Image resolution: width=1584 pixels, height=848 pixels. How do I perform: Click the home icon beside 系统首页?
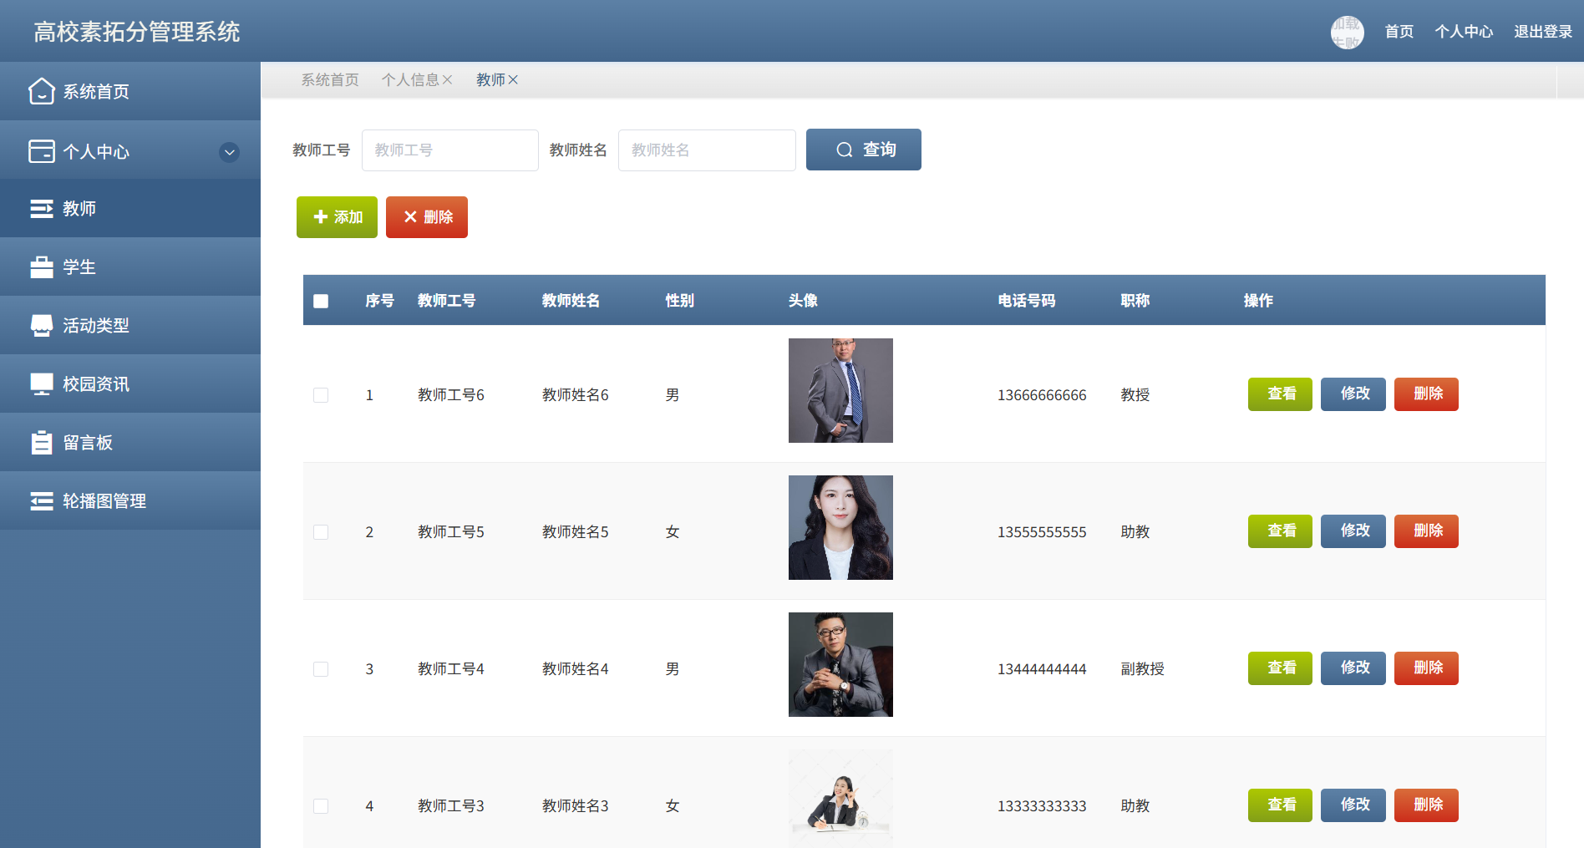click(x=41, y=91)
